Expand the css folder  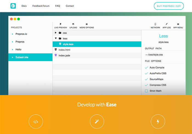point(56,33)
